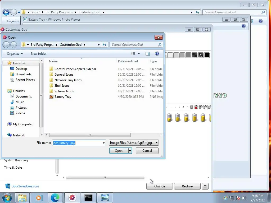The height and width of the screenshot is (203, 271).
Task: Open Microsoft Edge from taskbar
Action: [x=55, y=198]
